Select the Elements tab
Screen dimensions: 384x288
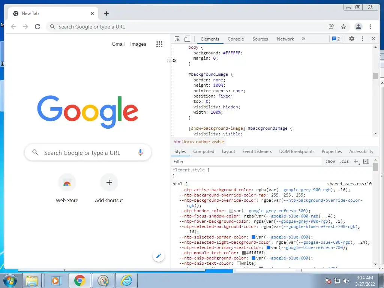pos(210,39)
